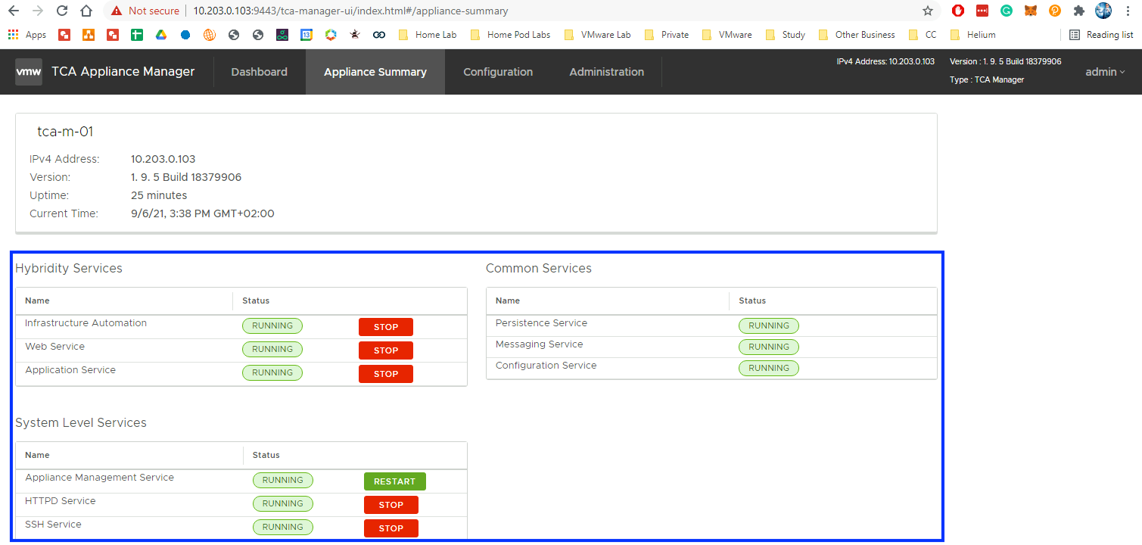This screenshot has height=545, width=1142.
Task: Go to the Administration tab
Action: (606, 72)
